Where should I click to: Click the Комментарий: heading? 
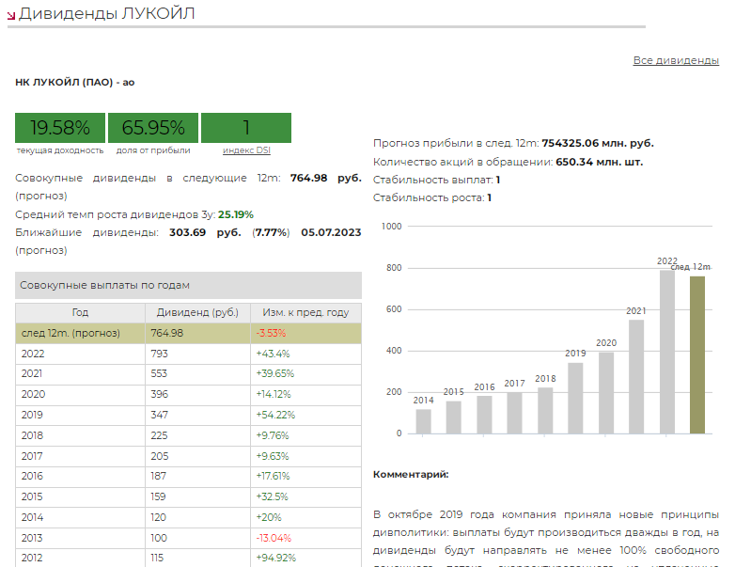411,475
